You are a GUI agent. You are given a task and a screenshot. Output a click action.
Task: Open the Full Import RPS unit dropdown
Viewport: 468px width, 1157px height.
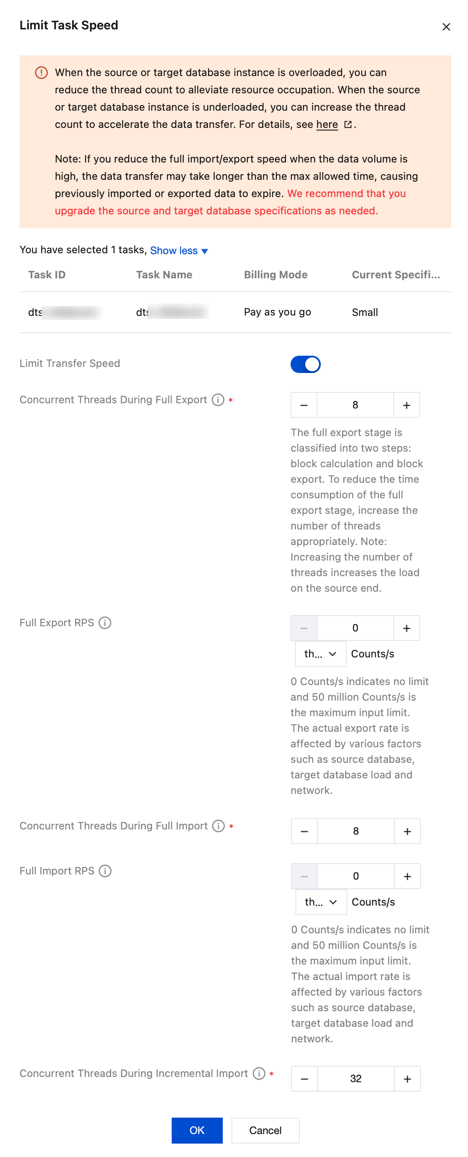[x=321, y=902]
